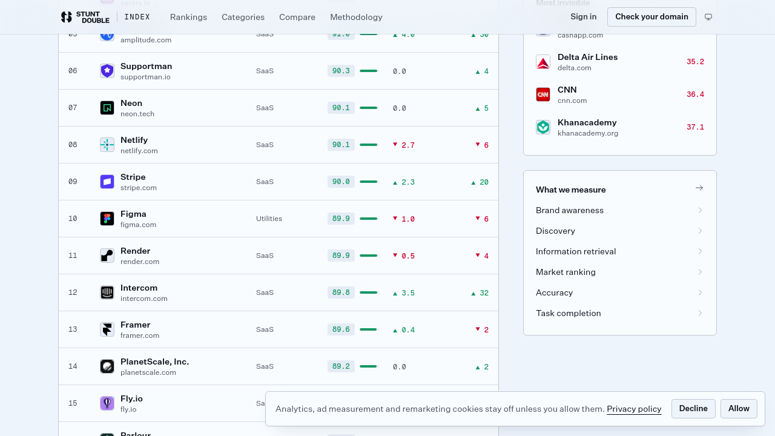
Task: Click Intercom's 89.8 score badge
Action: coord(341,292)
